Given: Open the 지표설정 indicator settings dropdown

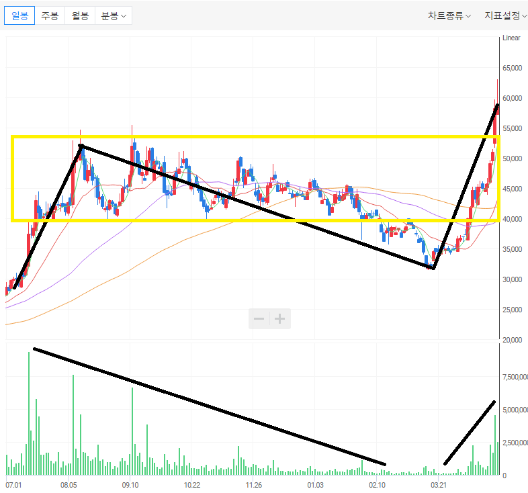Looking at the screenshot, I should pos(506,16).
